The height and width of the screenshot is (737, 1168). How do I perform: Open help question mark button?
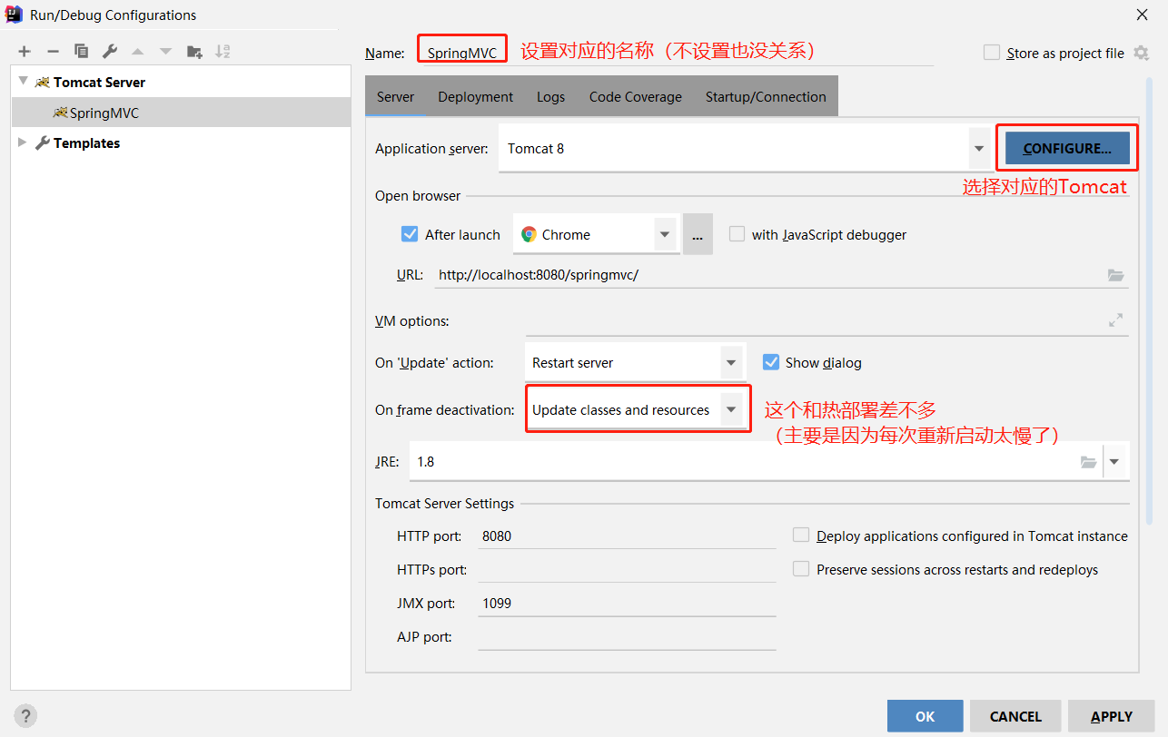point(25,716)
